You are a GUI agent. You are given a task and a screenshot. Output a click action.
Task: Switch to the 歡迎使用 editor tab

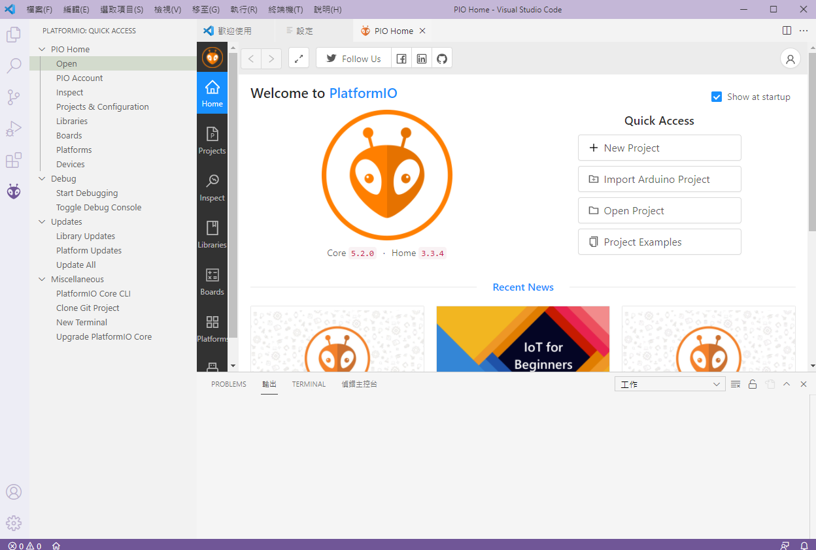tap(234, 31)
